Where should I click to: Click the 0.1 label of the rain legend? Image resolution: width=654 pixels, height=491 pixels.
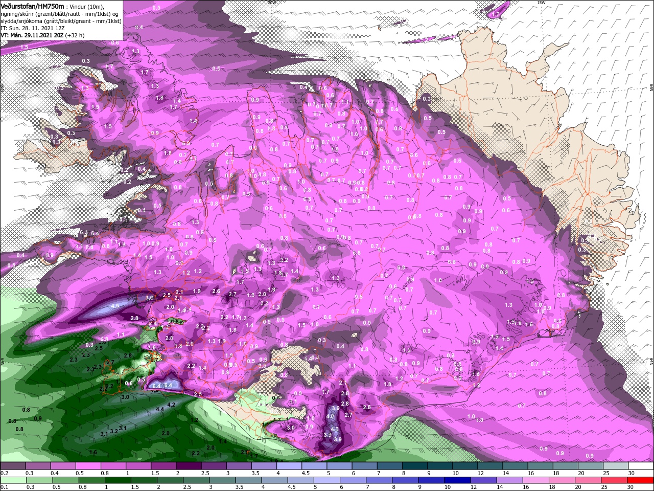(5, 487)
